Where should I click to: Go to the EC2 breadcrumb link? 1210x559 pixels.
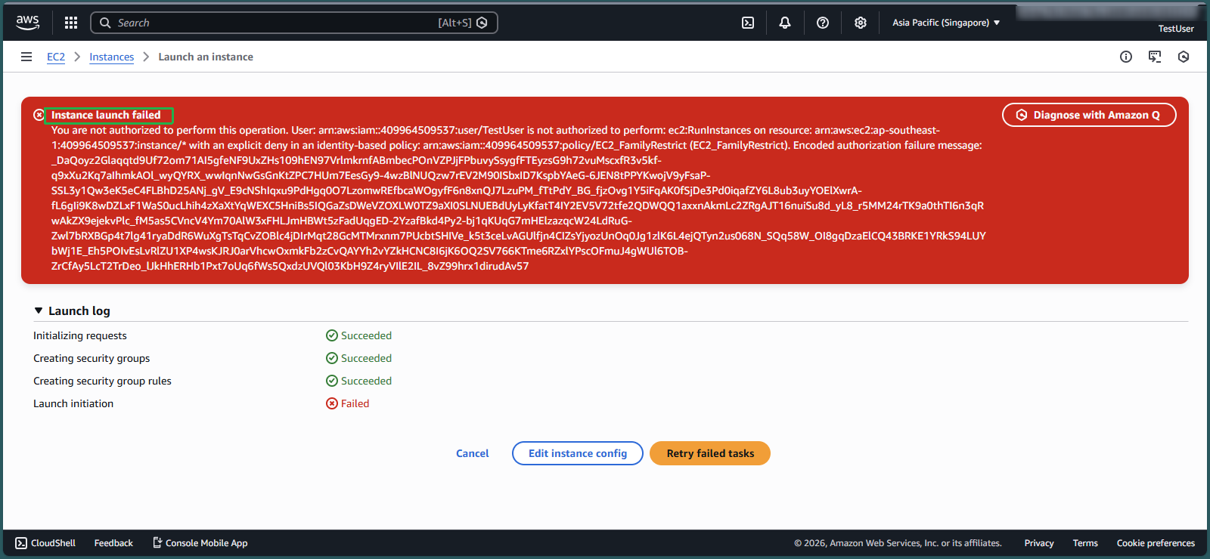(56, 57)
